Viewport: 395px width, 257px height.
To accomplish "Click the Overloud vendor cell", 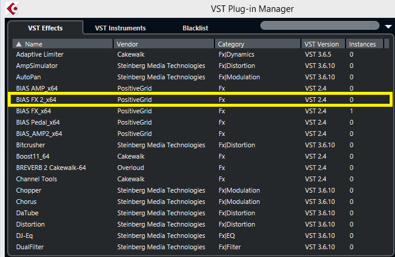I will coord(130,168).
